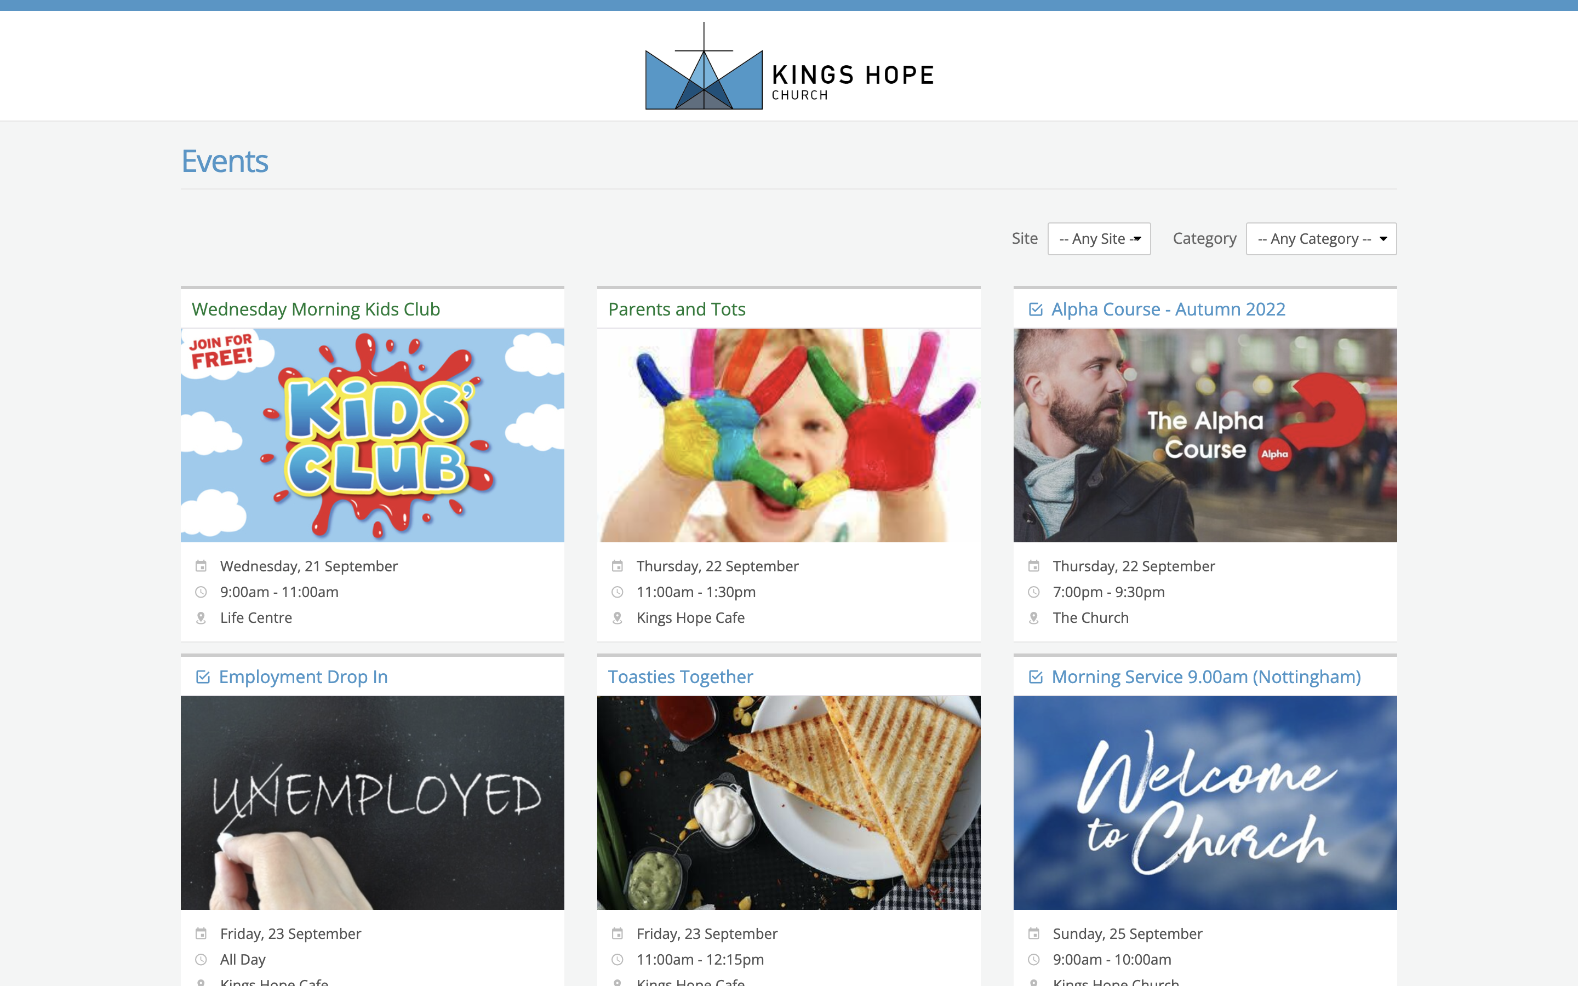Viewport: 1578px width, 986px height.
Task: Click the location pin icon beside The Church
Action: click(x=1033, y=617)
